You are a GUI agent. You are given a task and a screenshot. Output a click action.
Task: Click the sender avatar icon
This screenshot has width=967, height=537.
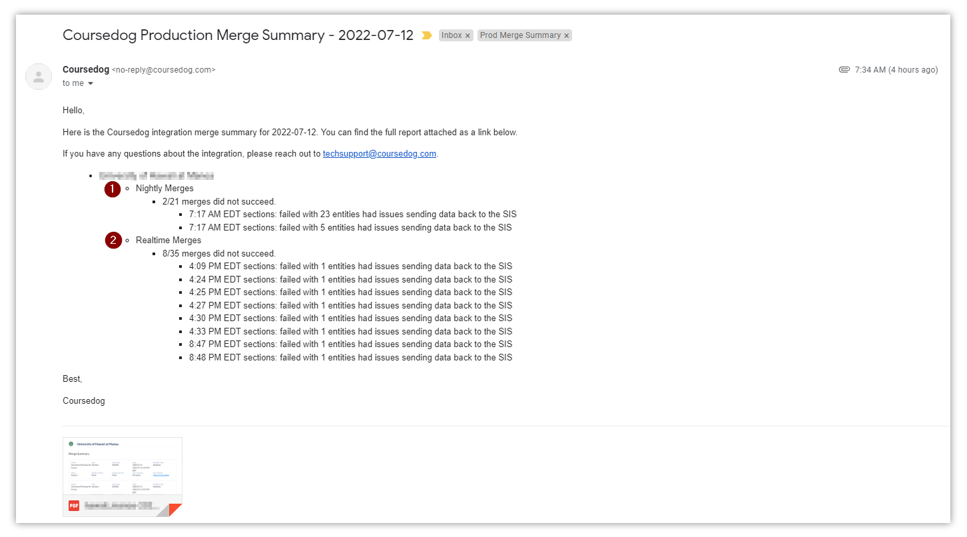point(39,77)
